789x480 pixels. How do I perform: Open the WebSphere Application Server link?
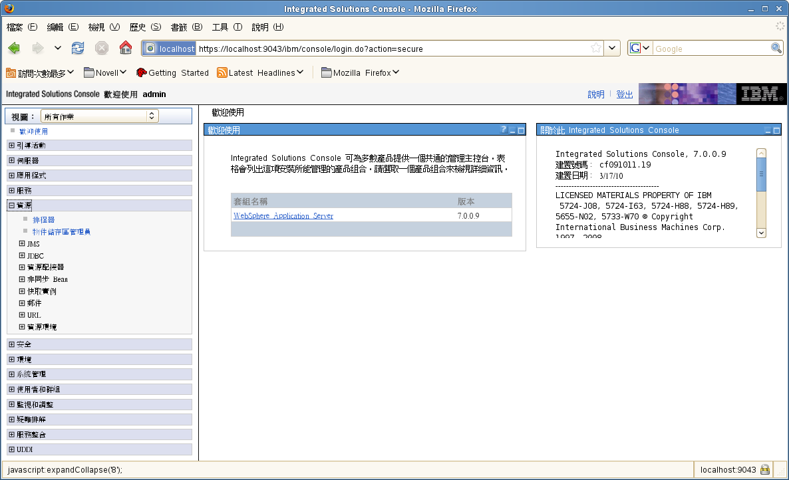tap(283, 215)
